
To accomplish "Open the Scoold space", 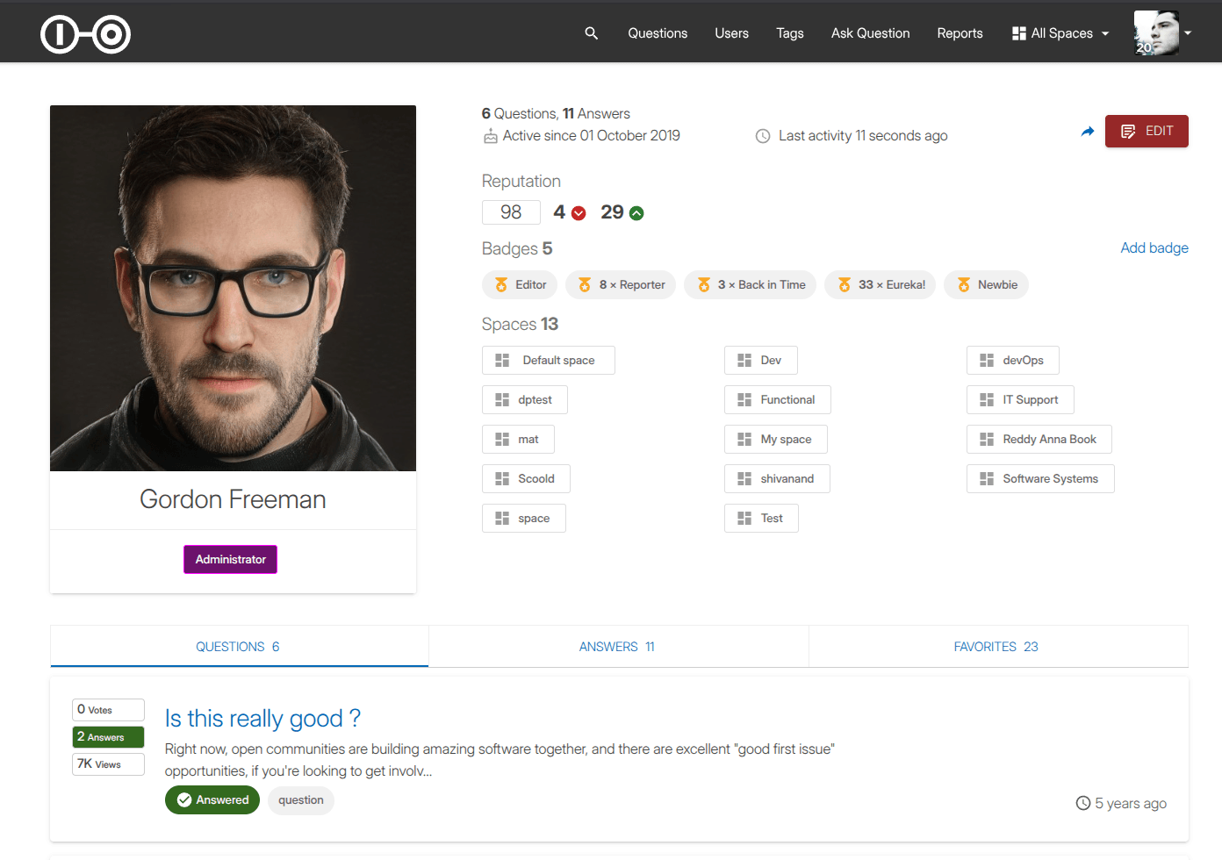I will pyautogui.click(x=526, y=479).
